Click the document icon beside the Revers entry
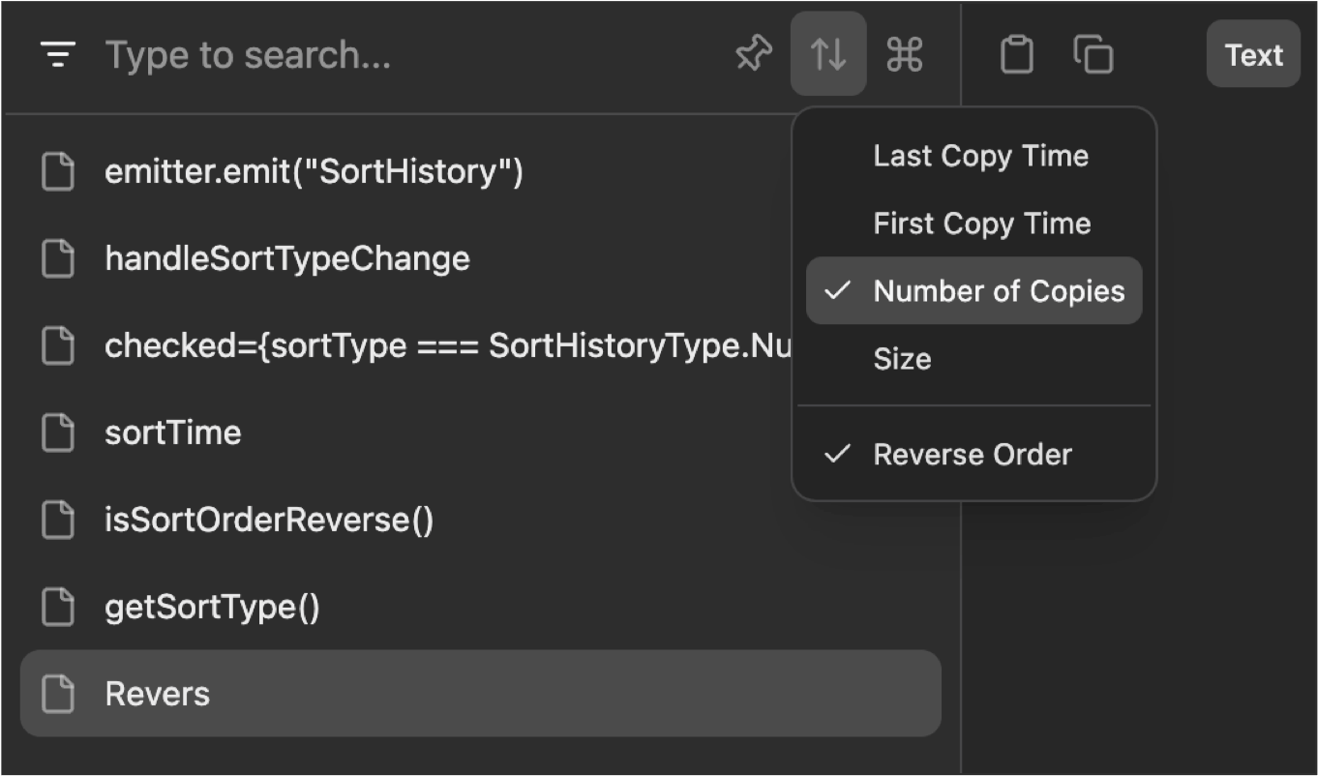 tap(58, 694)
